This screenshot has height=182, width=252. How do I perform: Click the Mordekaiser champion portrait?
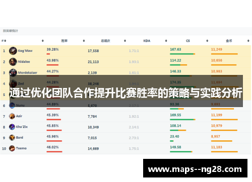[x=13, y=72]
